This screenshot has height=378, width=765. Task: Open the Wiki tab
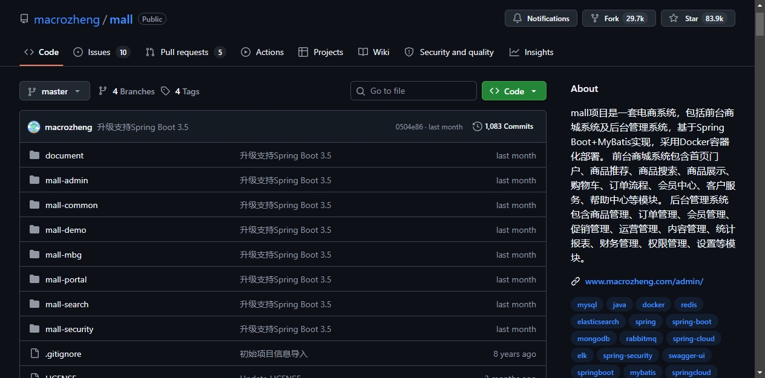pyautogui.click(x=373, y=52)
